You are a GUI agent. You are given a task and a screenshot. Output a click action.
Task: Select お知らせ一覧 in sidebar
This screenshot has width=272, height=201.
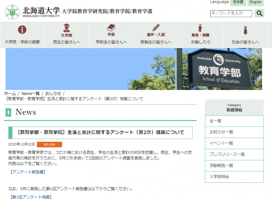(234, 132)
